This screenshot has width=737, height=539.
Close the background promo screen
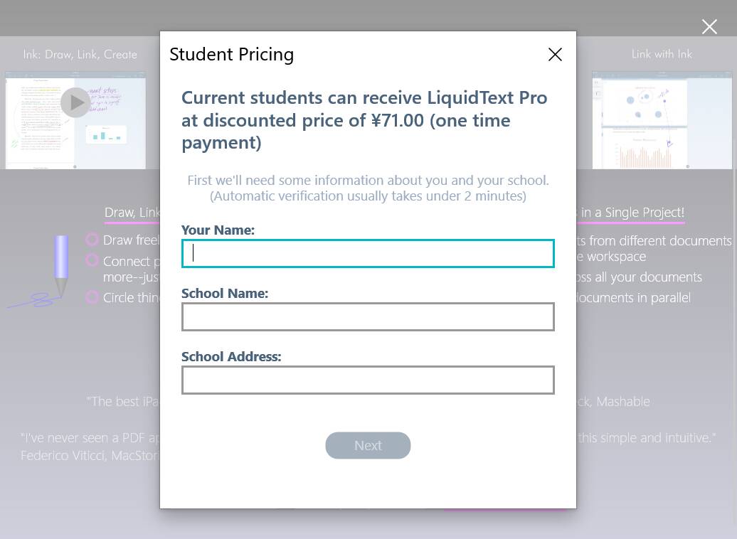pyautogui.click(x=709, y=27)
